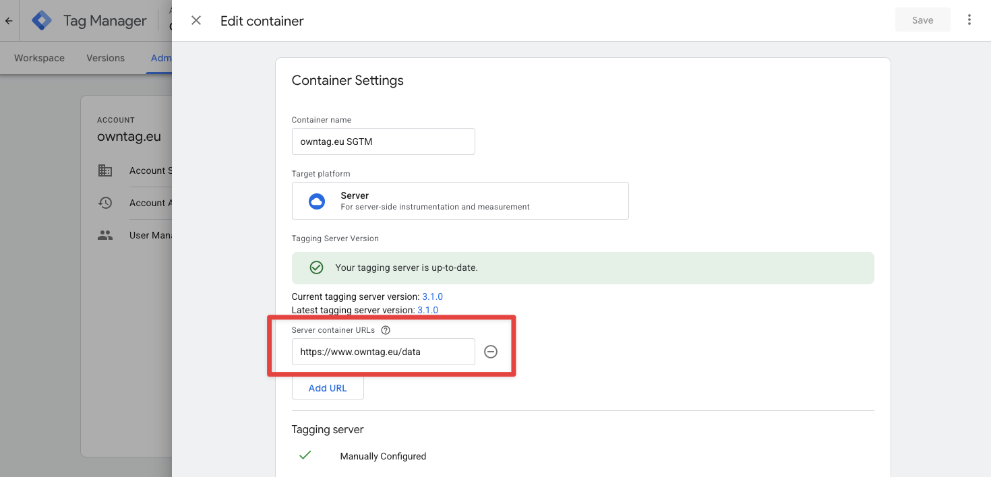Screen dimensions: 991x477
Task: Open the three-dot more options menu
Action: [x=969, y=20]
